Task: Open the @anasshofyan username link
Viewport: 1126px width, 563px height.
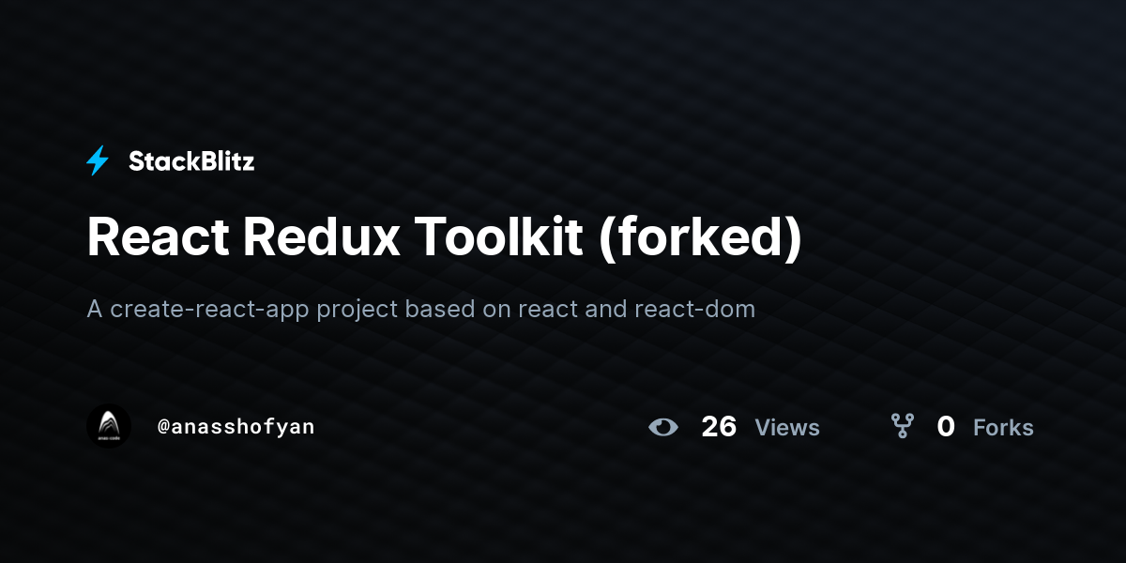Action: pos(236,427)
